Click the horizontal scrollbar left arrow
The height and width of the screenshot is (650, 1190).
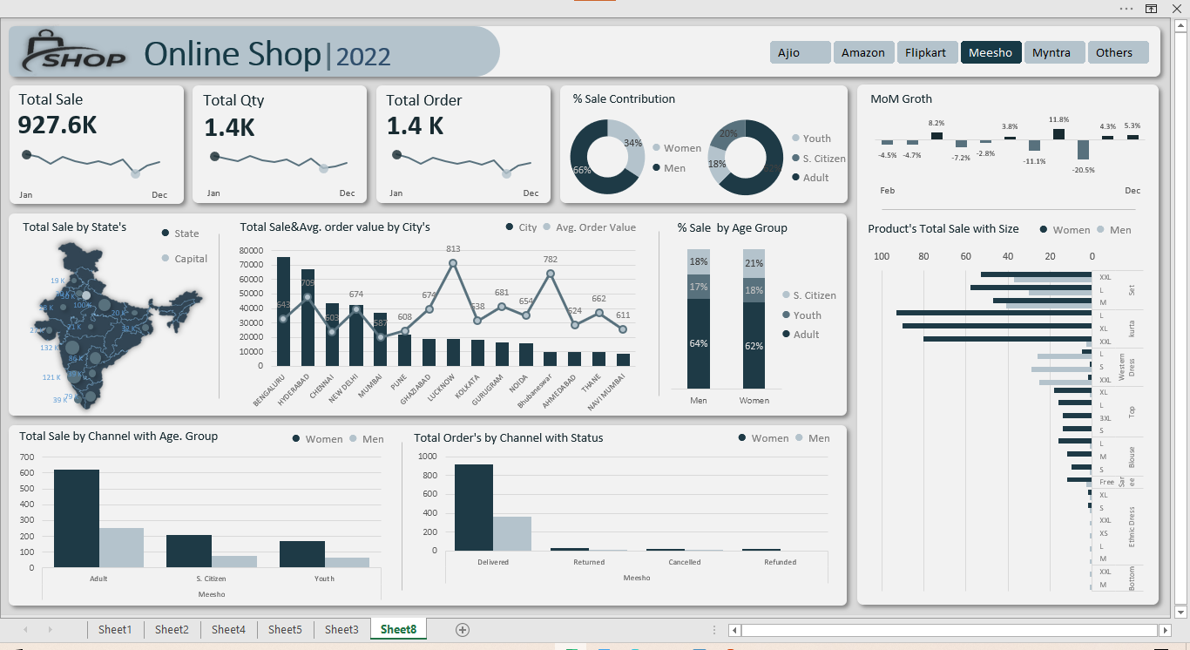pyautogui.click(x=734, y=630)
